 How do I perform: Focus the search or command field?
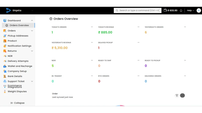[137, 11]
